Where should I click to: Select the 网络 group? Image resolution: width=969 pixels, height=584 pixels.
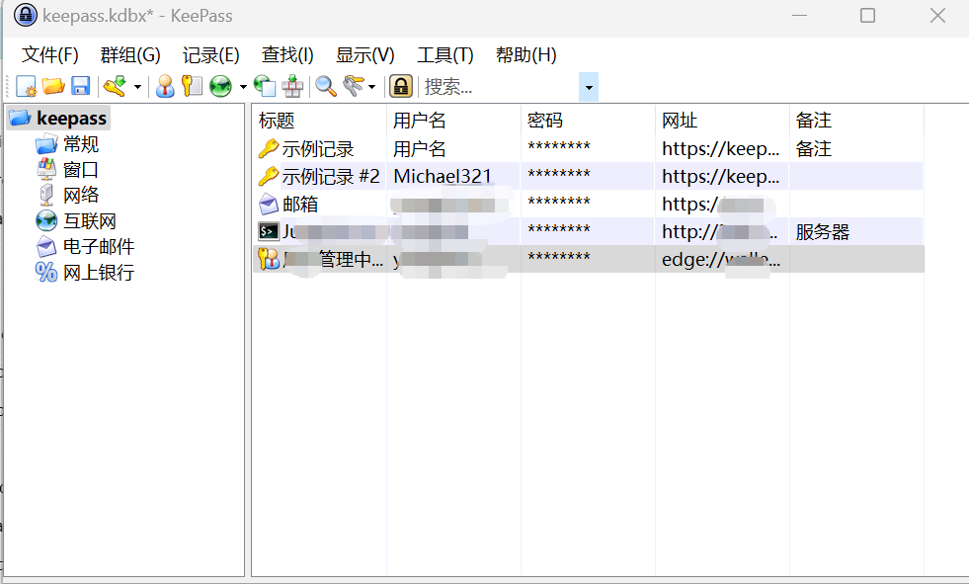(81, 196)
